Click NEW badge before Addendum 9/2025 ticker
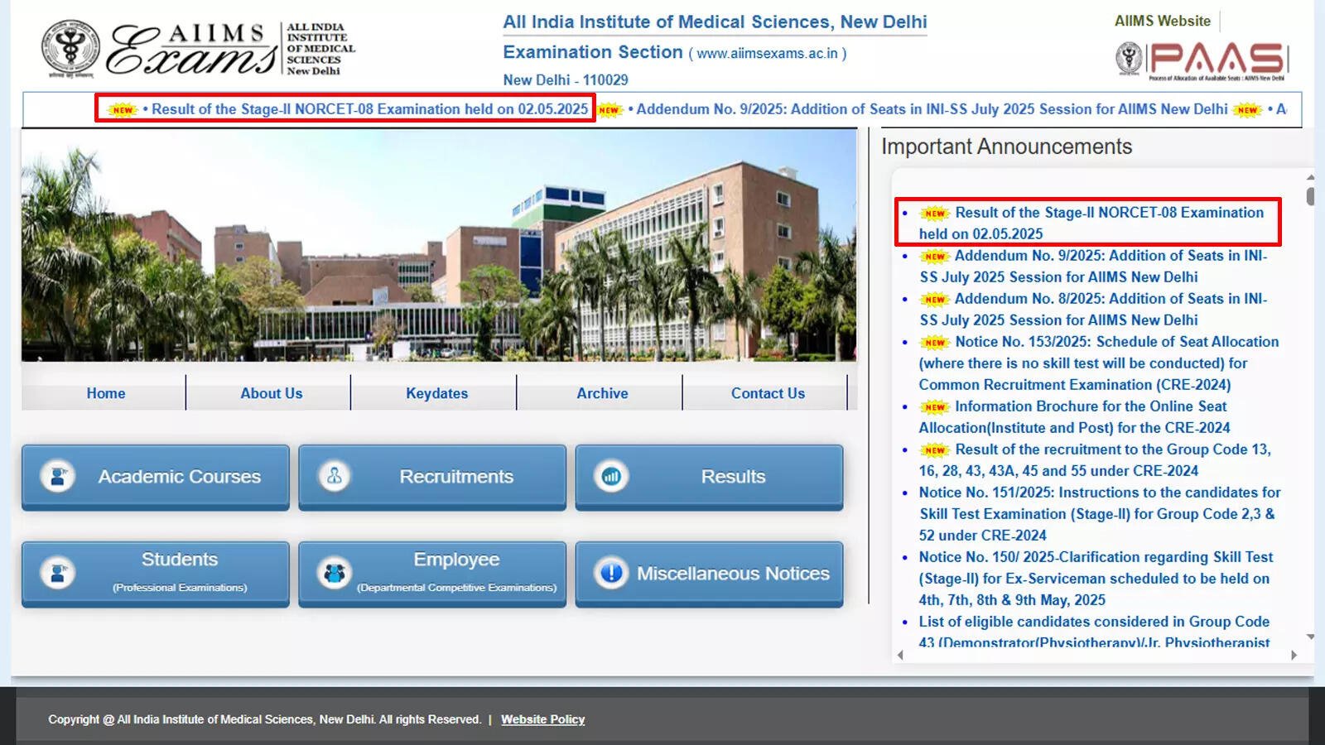 609,109
